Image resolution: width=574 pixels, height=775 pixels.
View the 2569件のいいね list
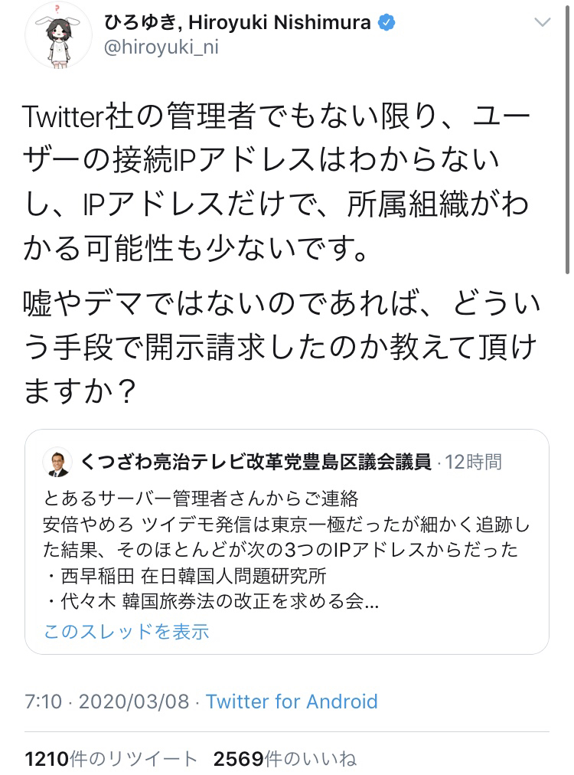(285, 759)
